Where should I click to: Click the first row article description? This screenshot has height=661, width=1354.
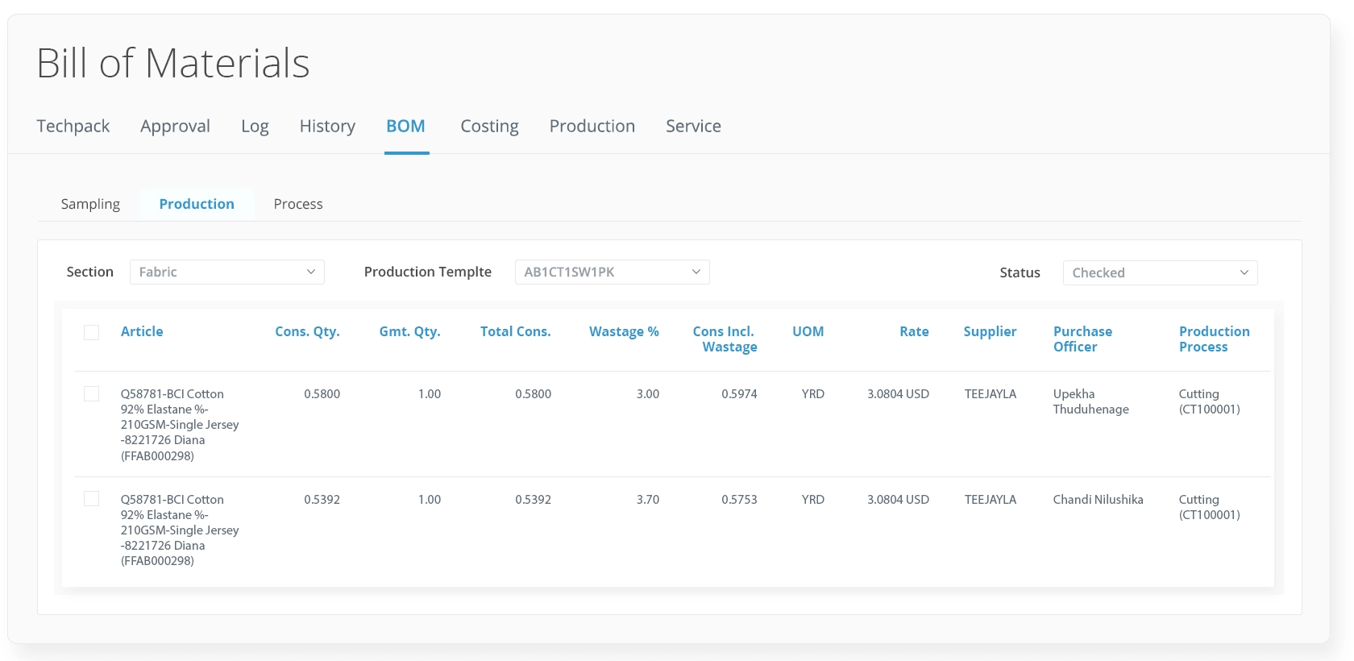click(179, 425)
